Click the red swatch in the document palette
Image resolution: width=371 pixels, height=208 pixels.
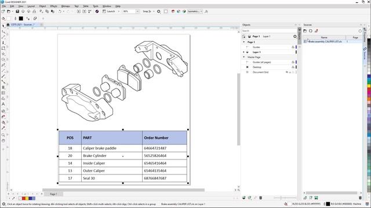click(x=23, y=199)
